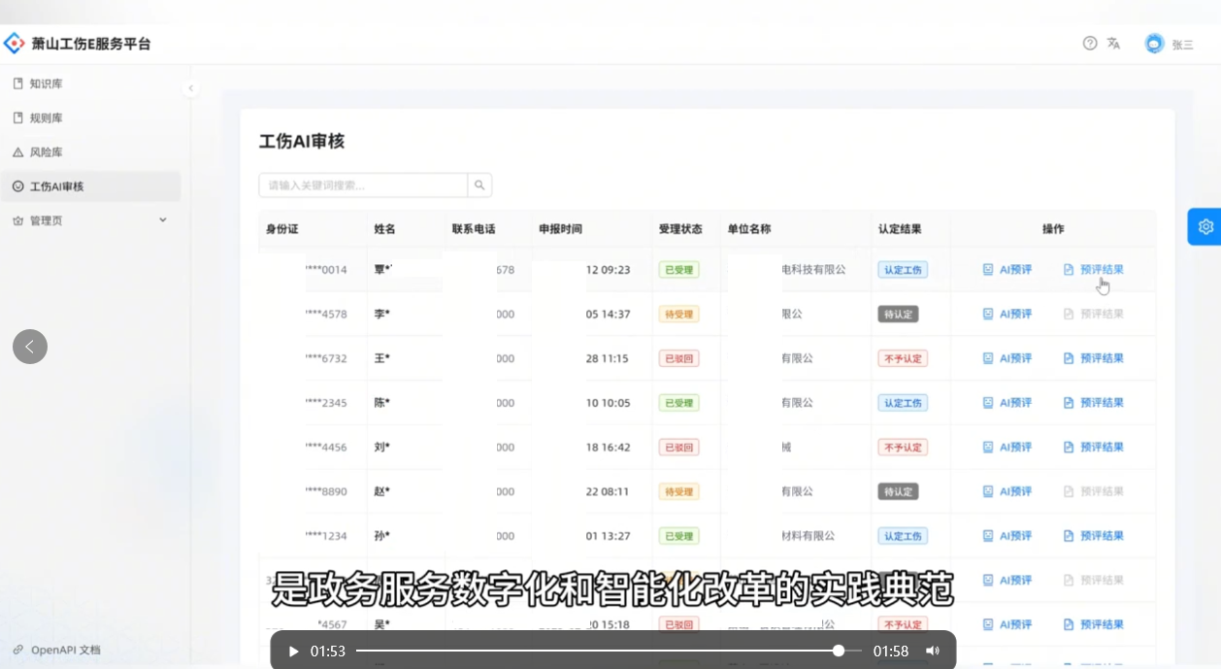Click AI预评 for the 李* row
The width and height of the screenshot is (1221, 669).
click(x=1006, y=315)
